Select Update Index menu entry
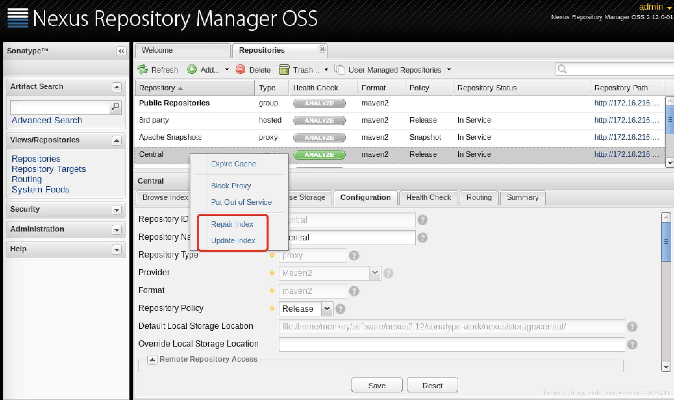Image resolution: width=674 pixels, height=400 pixels. pyautogui.click(x=233, y=240)
